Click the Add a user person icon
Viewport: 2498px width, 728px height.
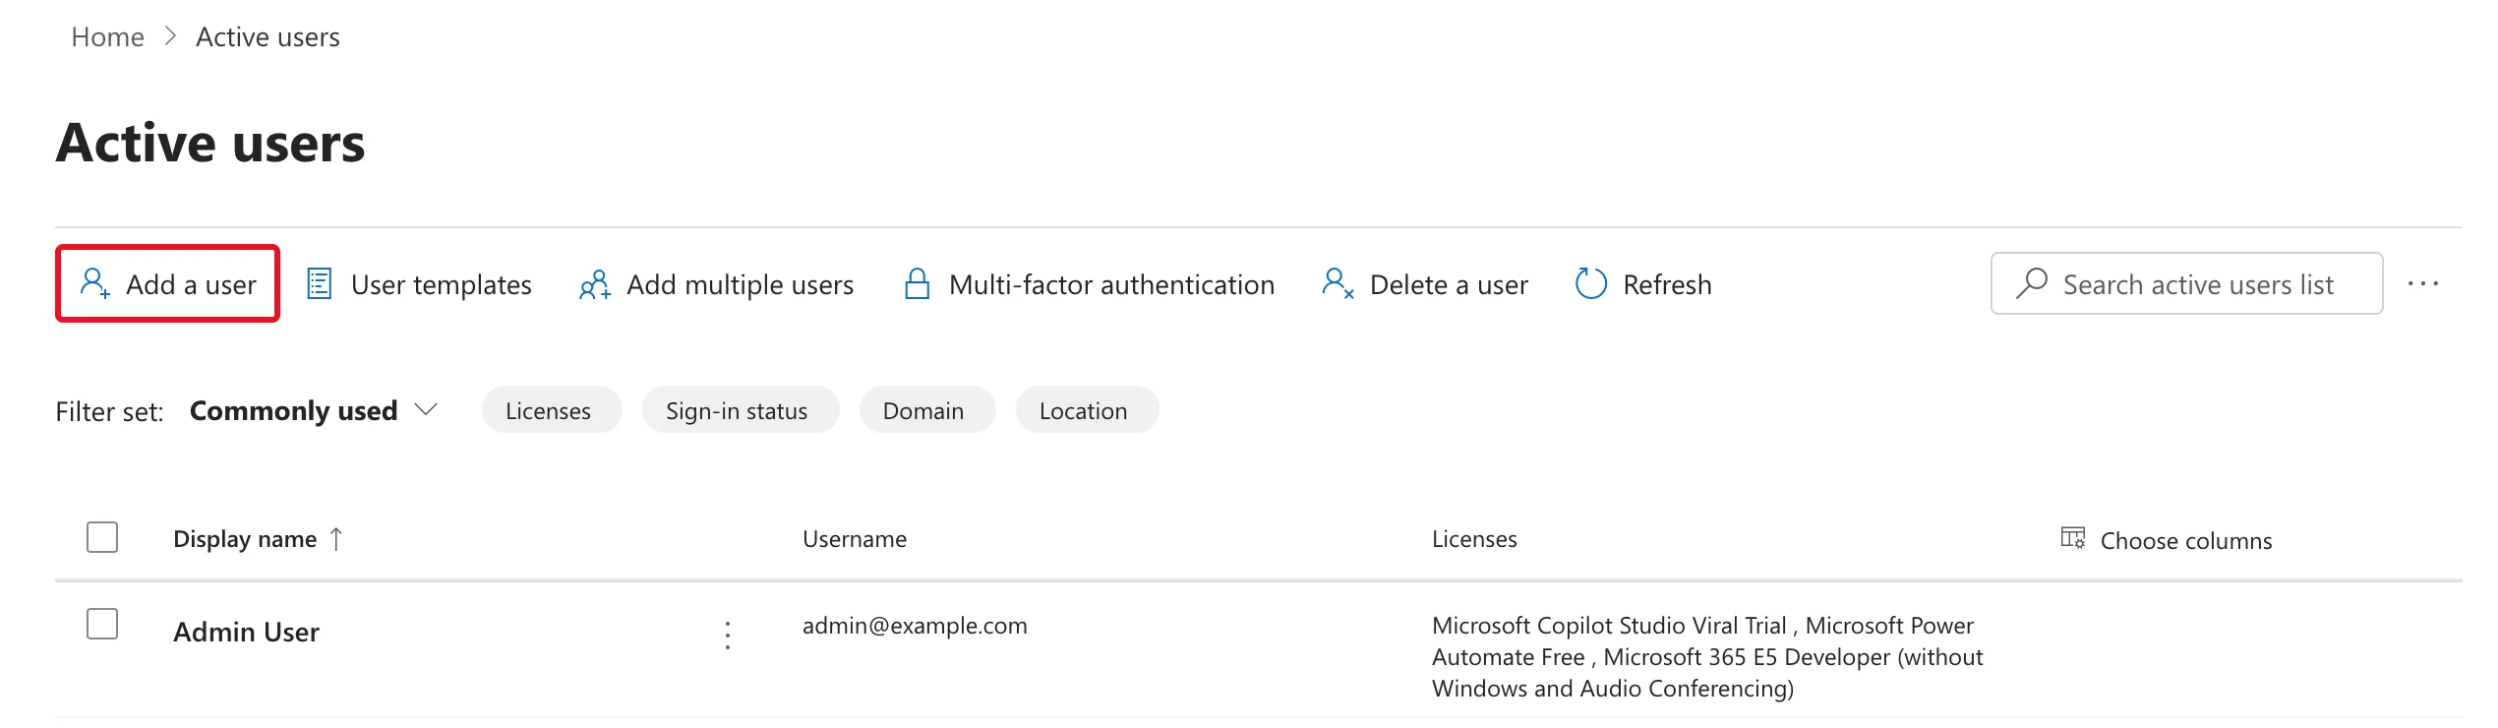(x=94, y=283)
